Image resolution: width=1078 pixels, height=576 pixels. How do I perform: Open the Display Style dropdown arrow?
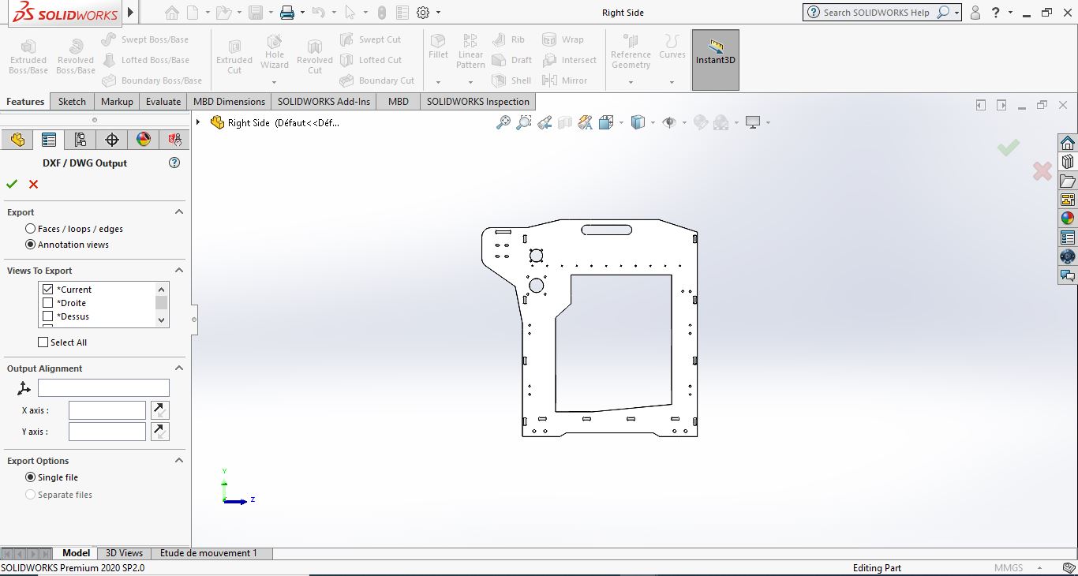click(x=653, y=123)
